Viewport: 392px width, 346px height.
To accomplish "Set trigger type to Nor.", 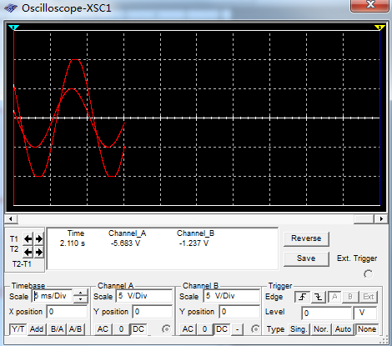I will (x=320, y=329).
